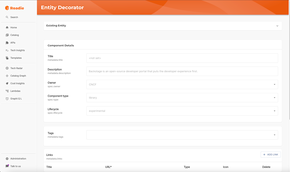This screenshot has height=172, width=290.
Task: Open the Owner dropdown arrow
Action: click(274, 85)
